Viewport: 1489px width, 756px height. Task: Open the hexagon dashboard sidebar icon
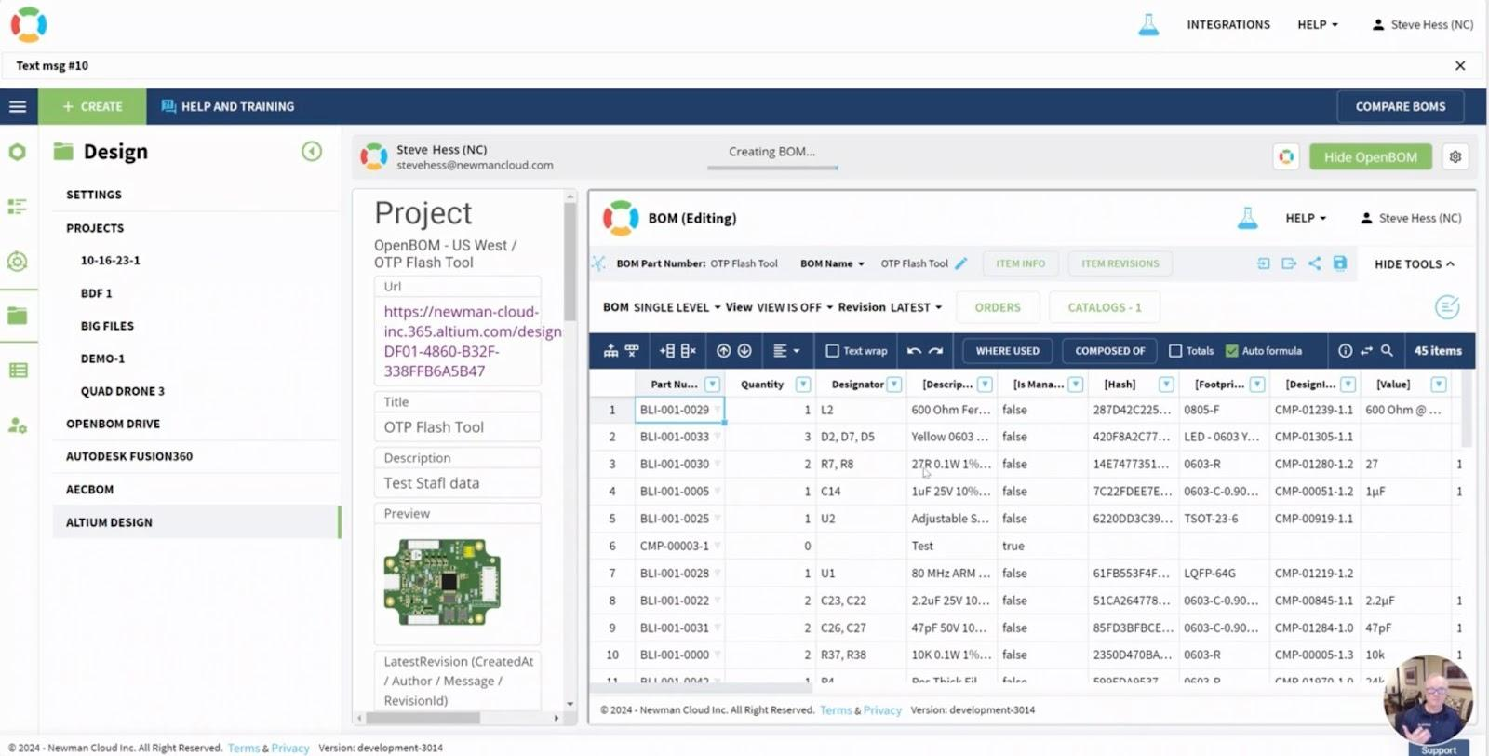18,151
